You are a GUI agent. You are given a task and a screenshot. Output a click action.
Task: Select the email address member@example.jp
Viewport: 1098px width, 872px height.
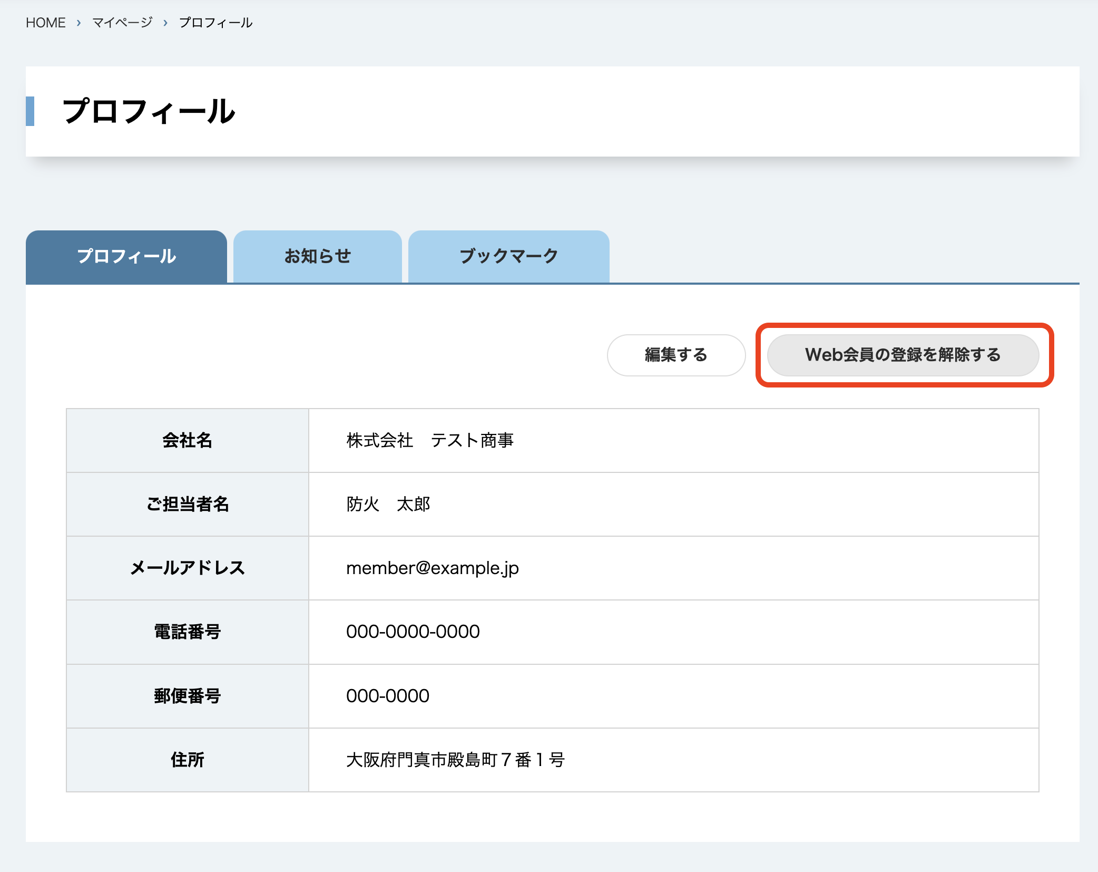click(432, 568)
